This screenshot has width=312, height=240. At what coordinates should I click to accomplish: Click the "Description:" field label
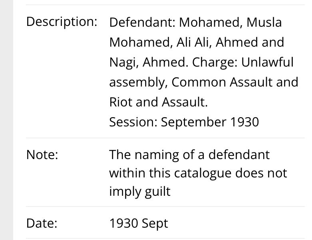62,22
